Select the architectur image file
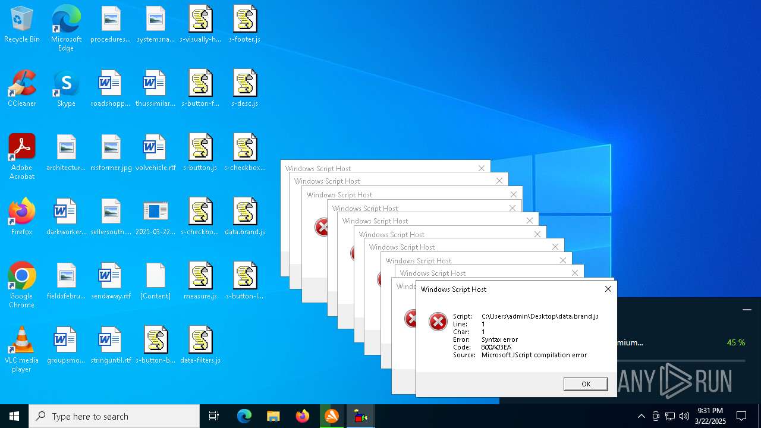761x428 pixels. pyautogui.click(x=66, y=153)
